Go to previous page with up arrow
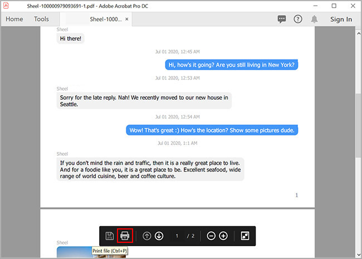Screen dimensions: 362x259 point(147,236)
